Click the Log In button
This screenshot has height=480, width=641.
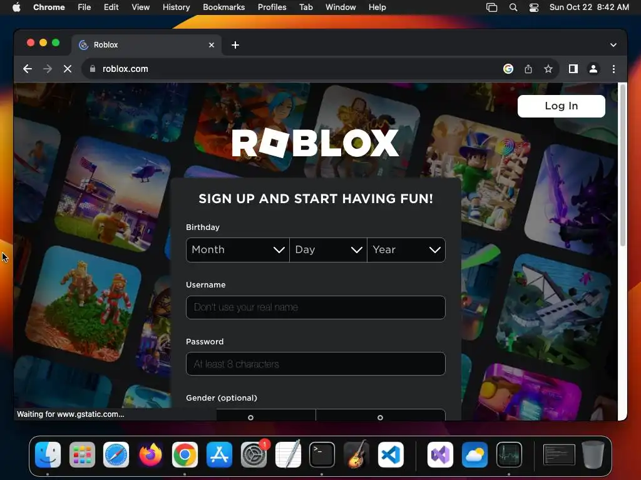[562, 106]
